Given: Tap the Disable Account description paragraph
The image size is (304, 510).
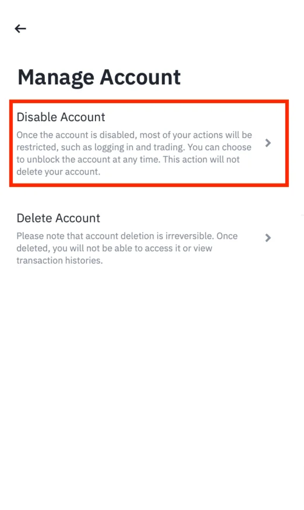Looking at the screenshot, I should point(135,153).
